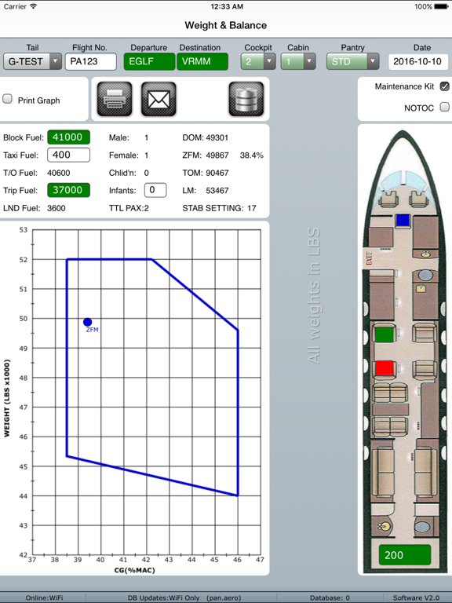Tap the TTL PAX:2 text

pyautogui.click(x=129, y=208)
